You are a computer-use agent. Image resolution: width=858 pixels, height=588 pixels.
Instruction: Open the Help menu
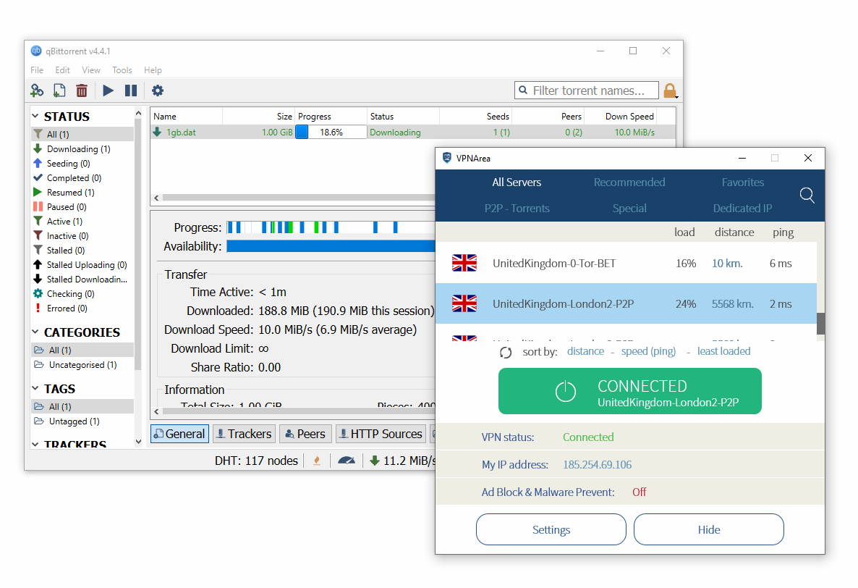pos(153,70)
